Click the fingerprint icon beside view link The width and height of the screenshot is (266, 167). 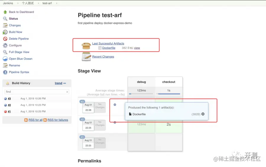132,48
